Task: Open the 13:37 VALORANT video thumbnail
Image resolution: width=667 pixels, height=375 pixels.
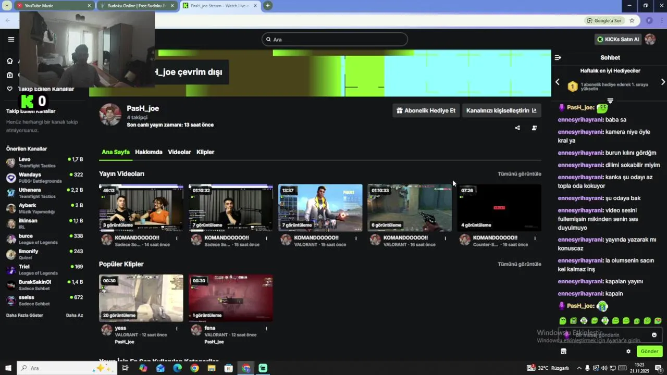Action: coord(320,208)
